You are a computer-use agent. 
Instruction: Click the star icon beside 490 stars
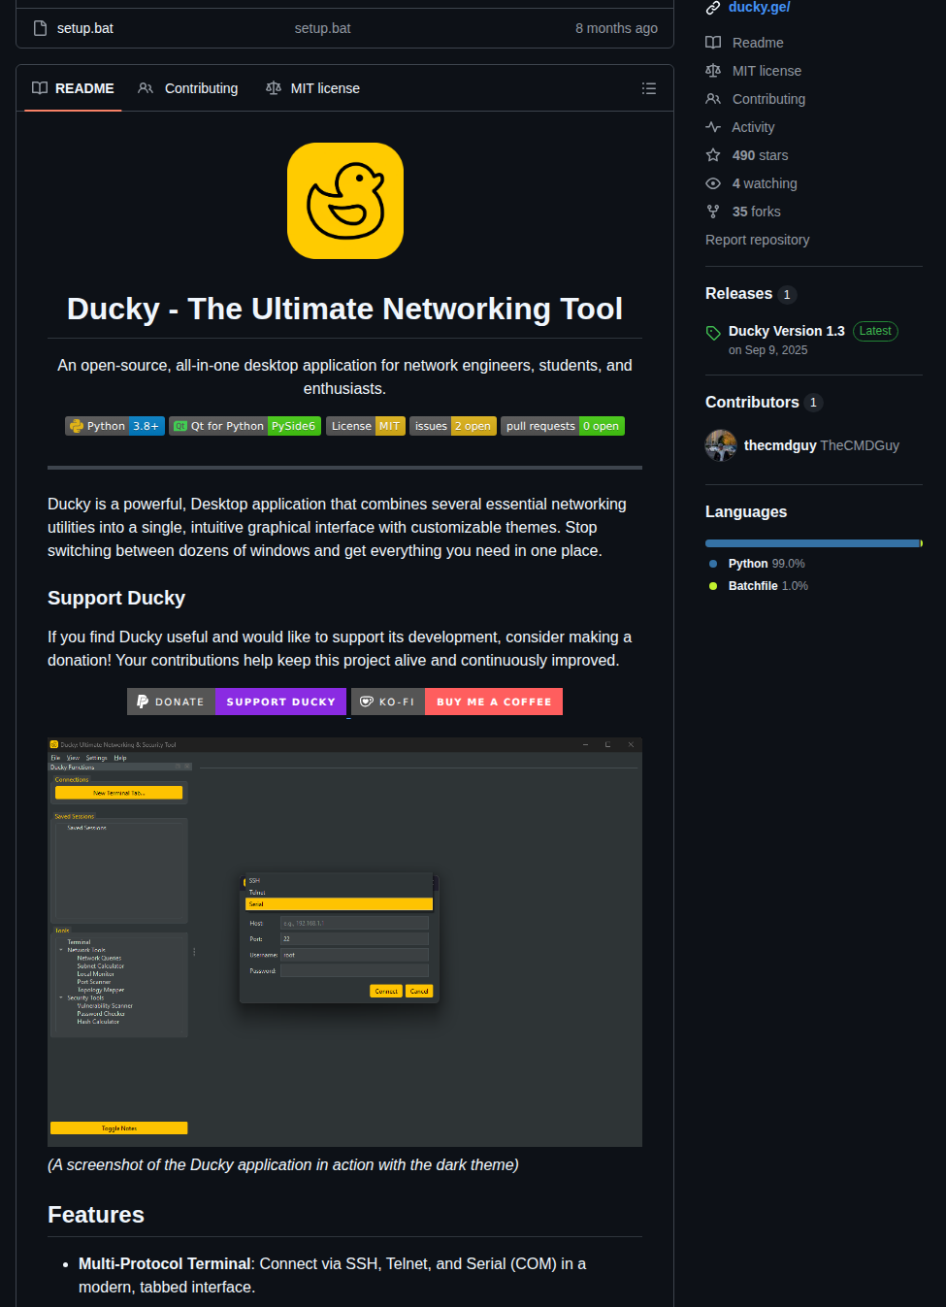(x=713, y=155)
